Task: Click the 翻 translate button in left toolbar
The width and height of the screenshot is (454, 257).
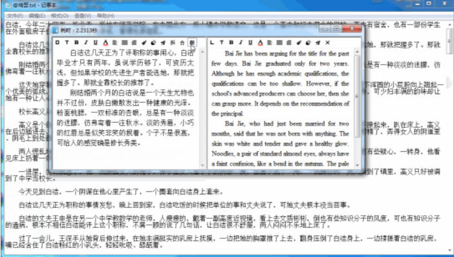Action: 191,43
